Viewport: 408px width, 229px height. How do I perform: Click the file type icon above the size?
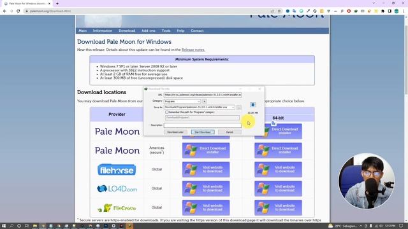point(252,104)
